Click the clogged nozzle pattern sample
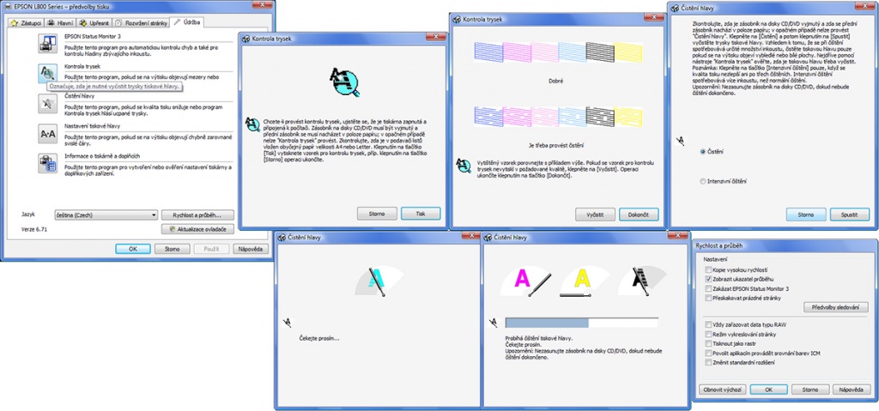879x411 pixels. click(x=558, y=117)
